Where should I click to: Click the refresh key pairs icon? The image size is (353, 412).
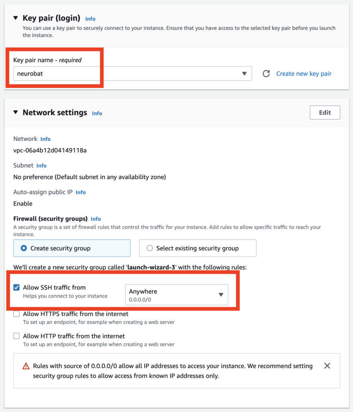tap(266, 74)
